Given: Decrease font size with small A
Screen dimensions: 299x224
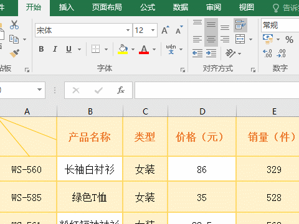Looking at the screenshot, I should (179, 30).
